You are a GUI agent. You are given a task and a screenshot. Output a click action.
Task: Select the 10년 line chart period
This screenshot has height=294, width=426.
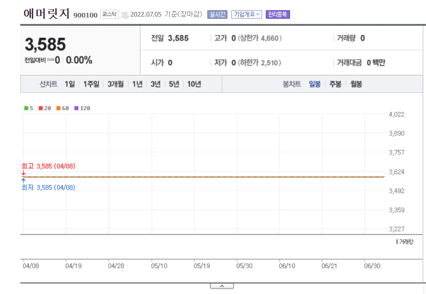click(194, 84)
